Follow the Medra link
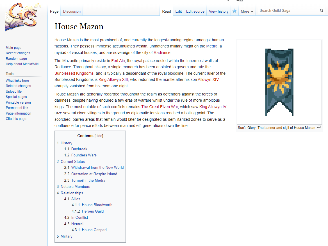The image size is (328, 246). [212, 46]
